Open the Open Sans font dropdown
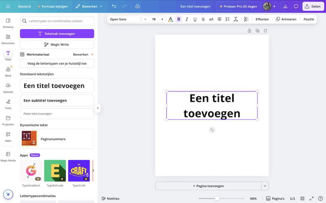The width and height of the screenshot is (326, 203). click(124, 19)
